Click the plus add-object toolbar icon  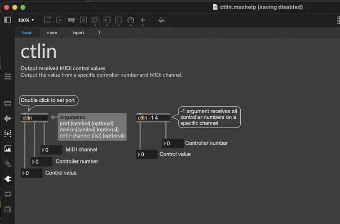pos(142,20)
